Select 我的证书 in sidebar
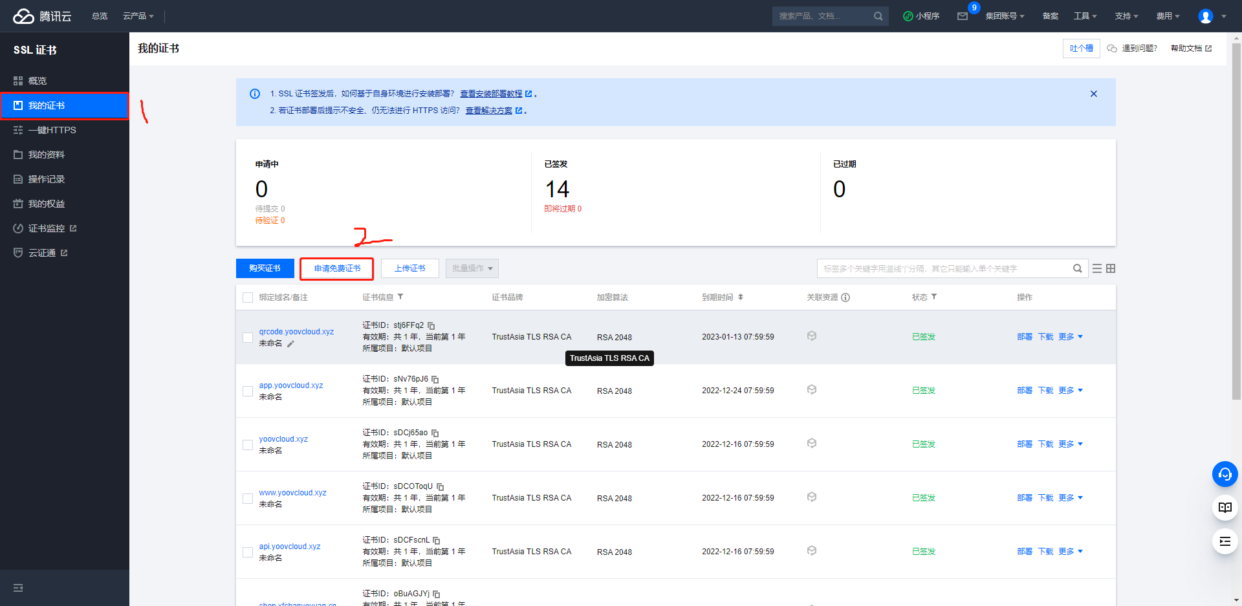This screenshot has height=606, width=1242. (65, 105)
